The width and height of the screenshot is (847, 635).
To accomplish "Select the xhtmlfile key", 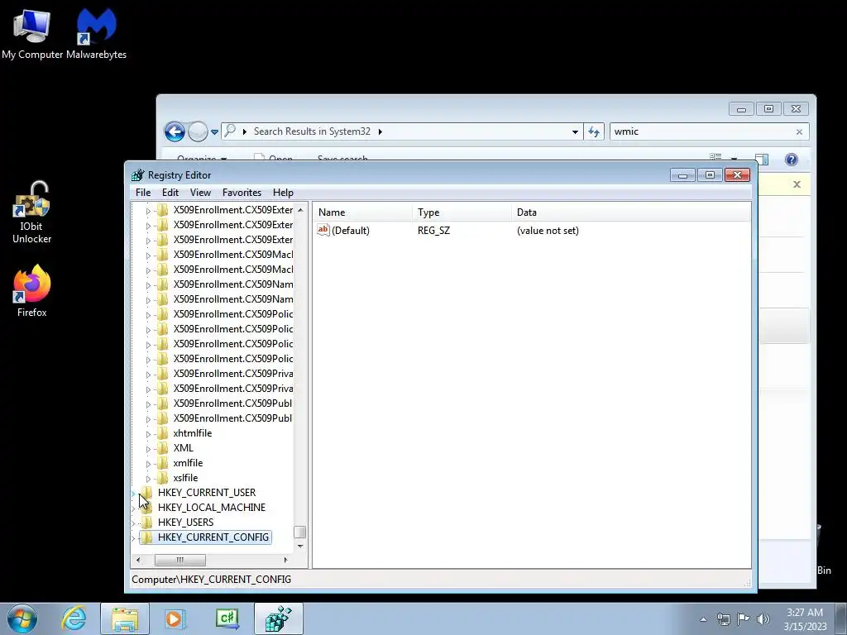I will (192, 433).
